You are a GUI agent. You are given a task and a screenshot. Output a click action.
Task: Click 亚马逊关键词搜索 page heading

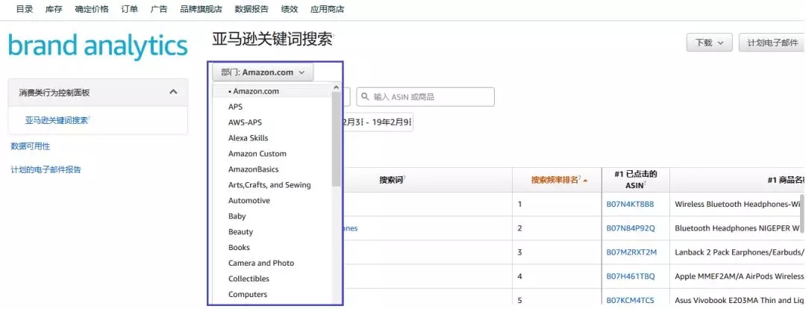coord(272,40)
